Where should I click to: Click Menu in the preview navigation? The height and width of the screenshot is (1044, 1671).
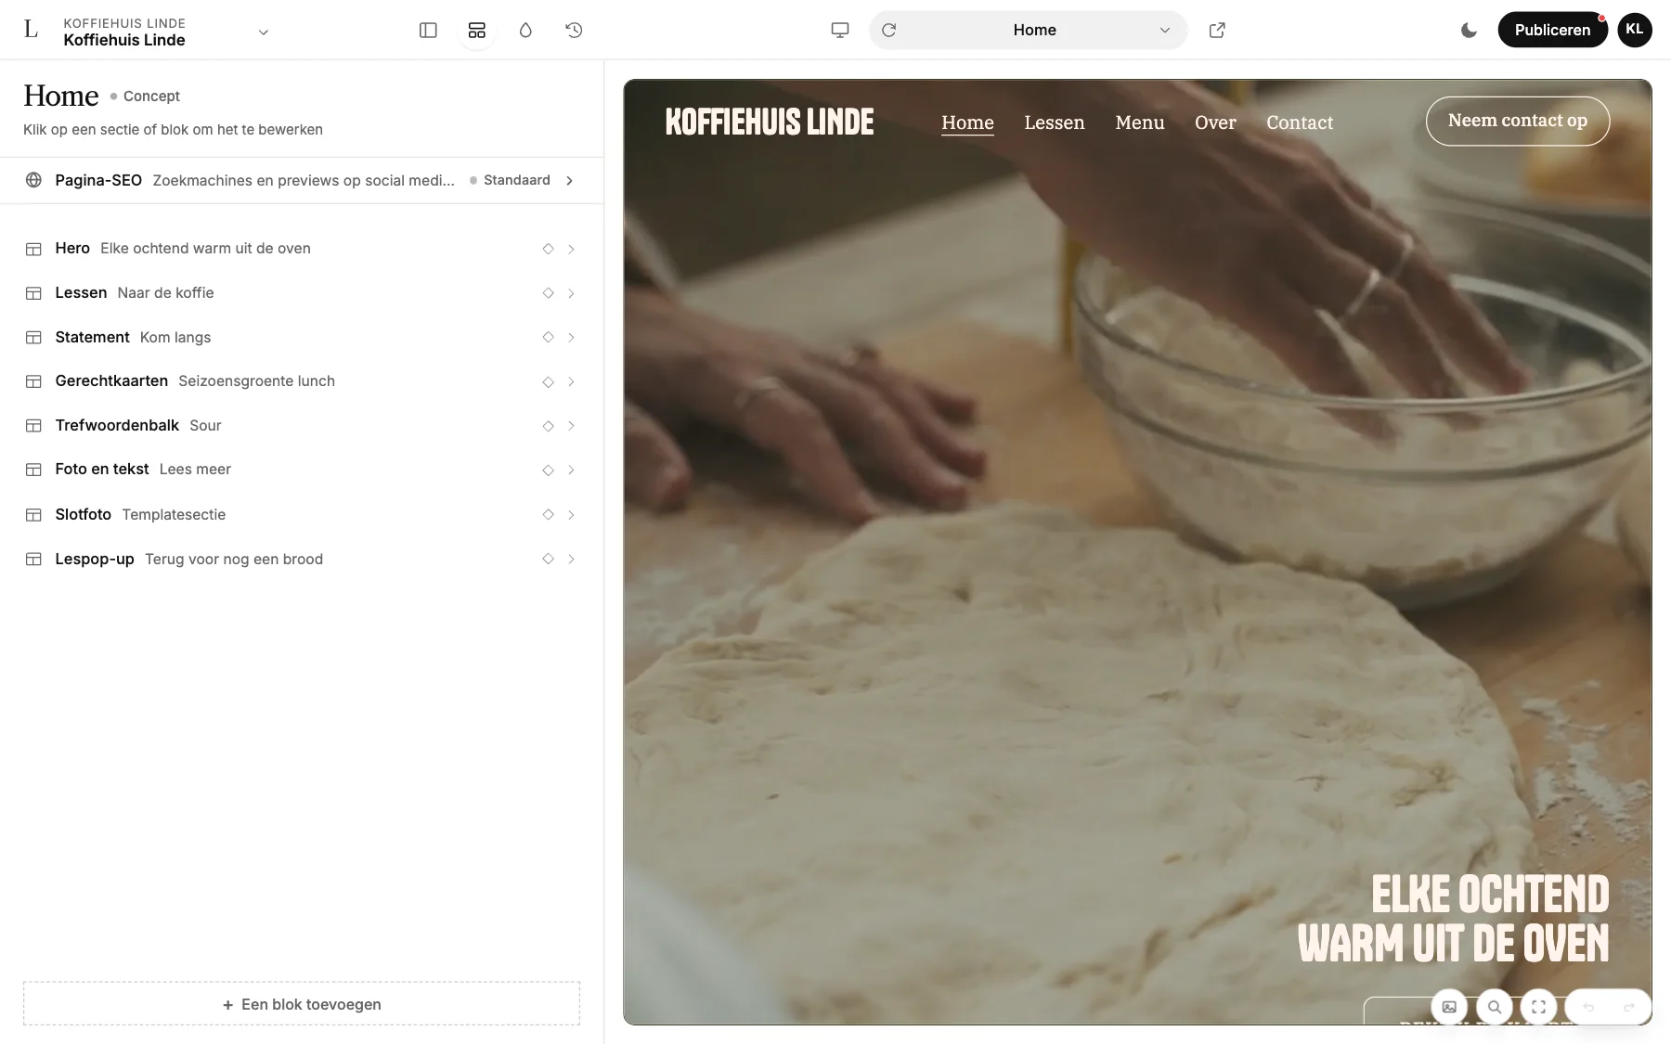(1139, 122)
